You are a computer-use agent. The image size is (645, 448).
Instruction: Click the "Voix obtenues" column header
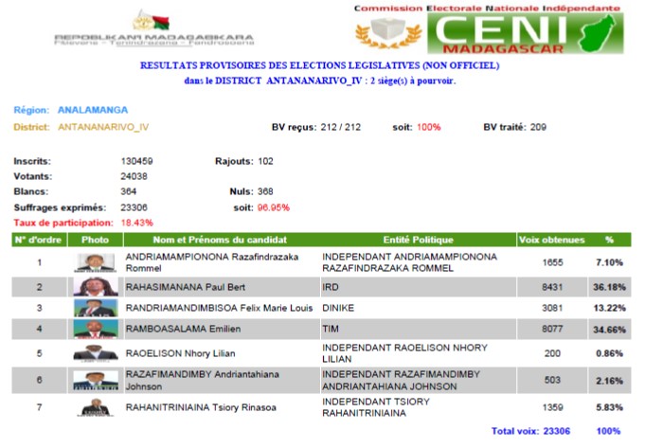[x=551, y=240]
